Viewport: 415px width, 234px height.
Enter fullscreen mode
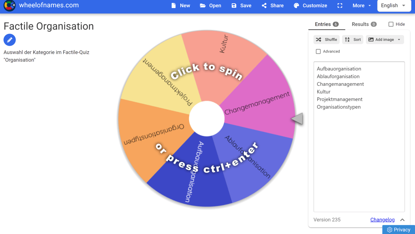point(340,6)
